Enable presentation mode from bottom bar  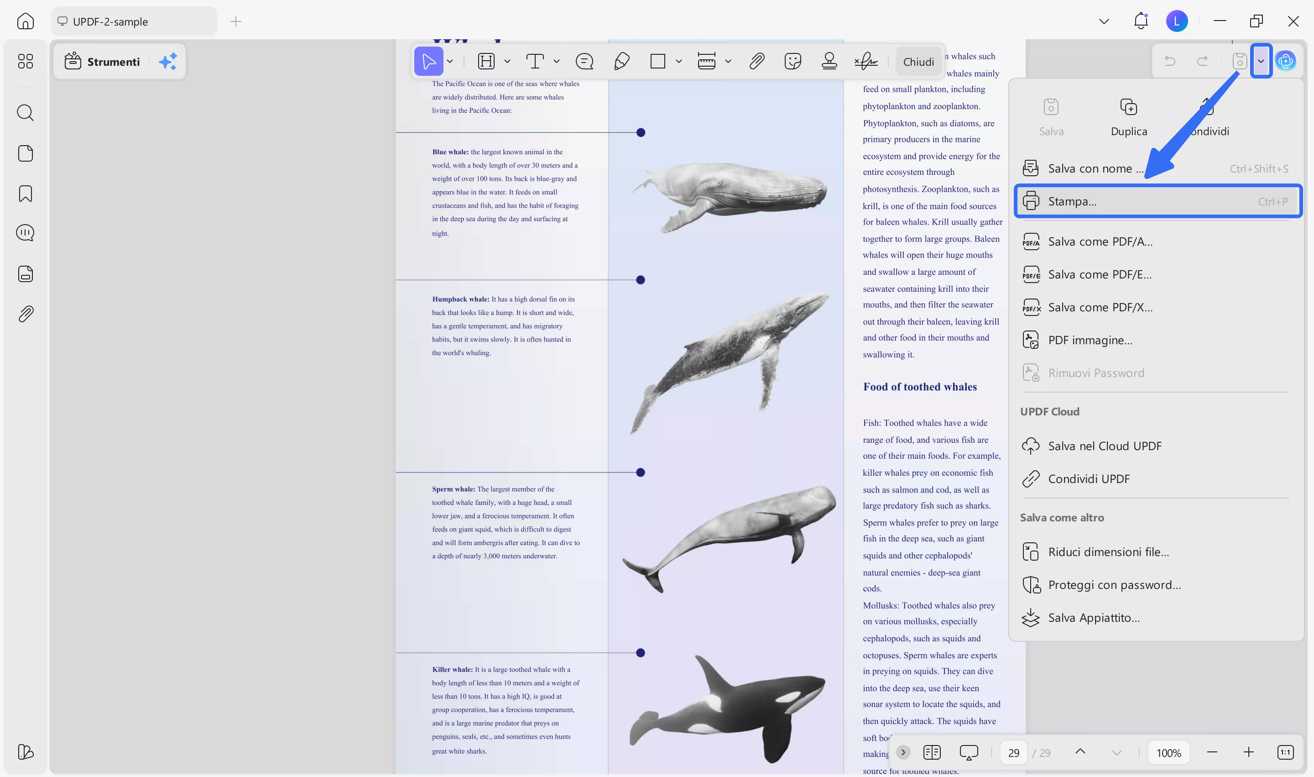click(x=968, y=752)
